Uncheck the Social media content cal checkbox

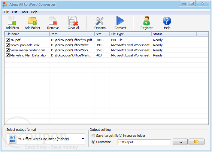(x=8, y=50)
